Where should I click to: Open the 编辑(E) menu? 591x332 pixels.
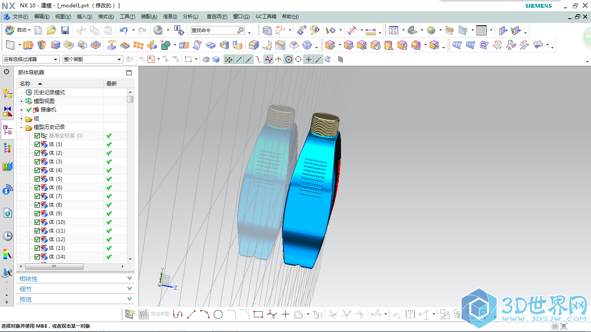coord(42,16)
